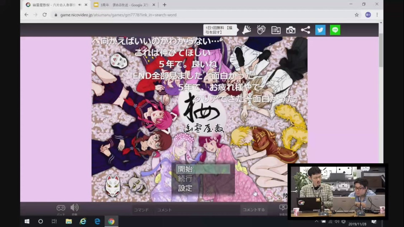
Task: Click the 2019/11/28 taskbar date
Action: point(357,224)
